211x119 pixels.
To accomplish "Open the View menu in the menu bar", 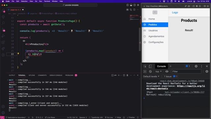I will [x=31, y=1].
